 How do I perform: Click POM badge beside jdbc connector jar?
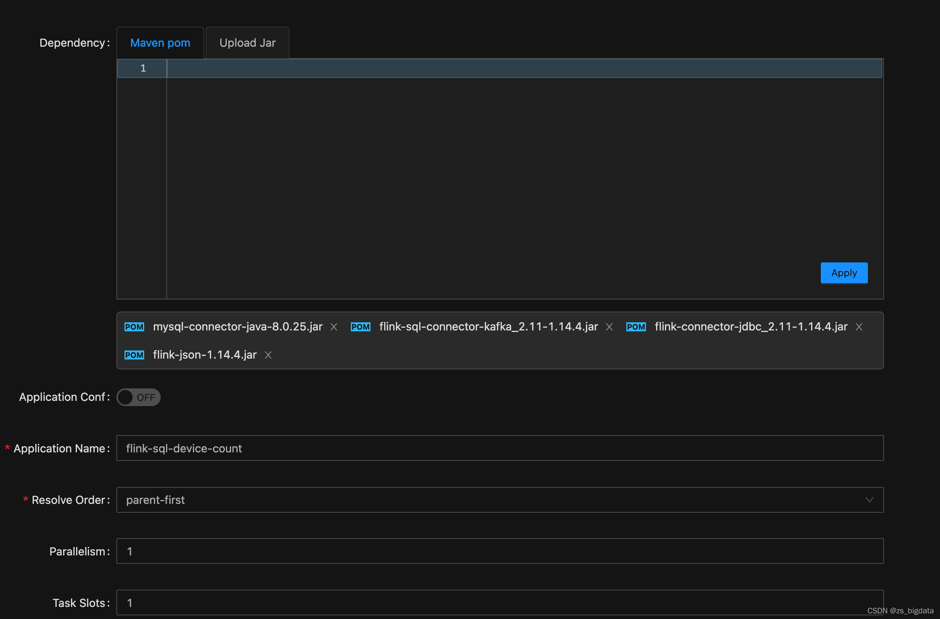636,327
